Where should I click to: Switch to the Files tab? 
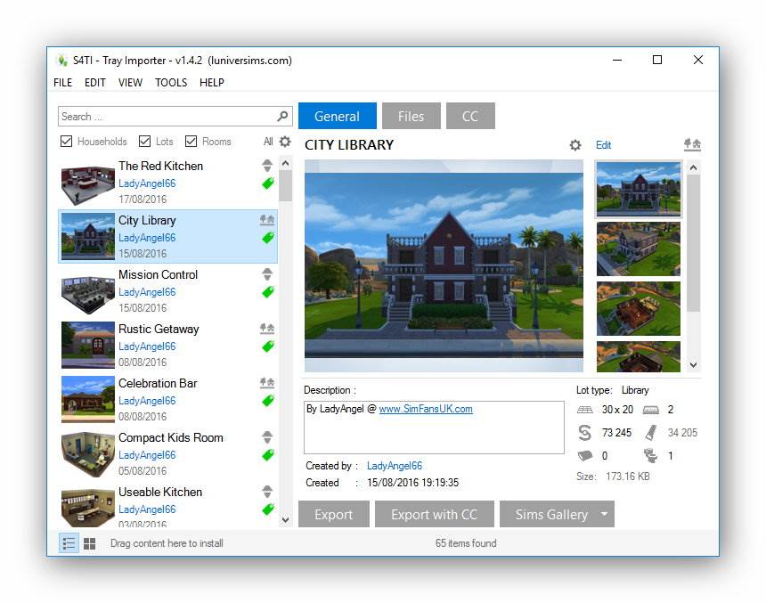[x=411, y=116]
